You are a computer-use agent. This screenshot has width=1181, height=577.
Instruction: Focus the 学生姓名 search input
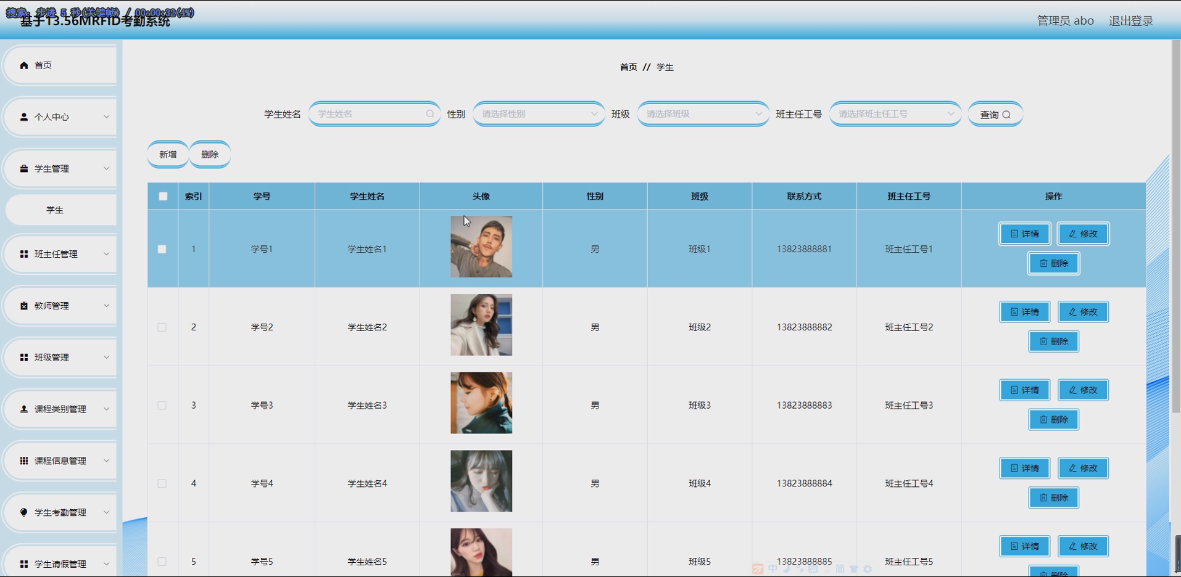[375, 114]
